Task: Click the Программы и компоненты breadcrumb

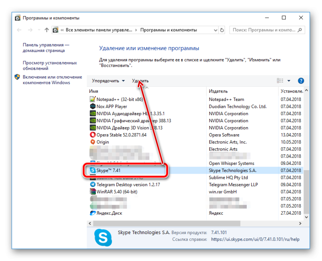Action: coord(169,30)
